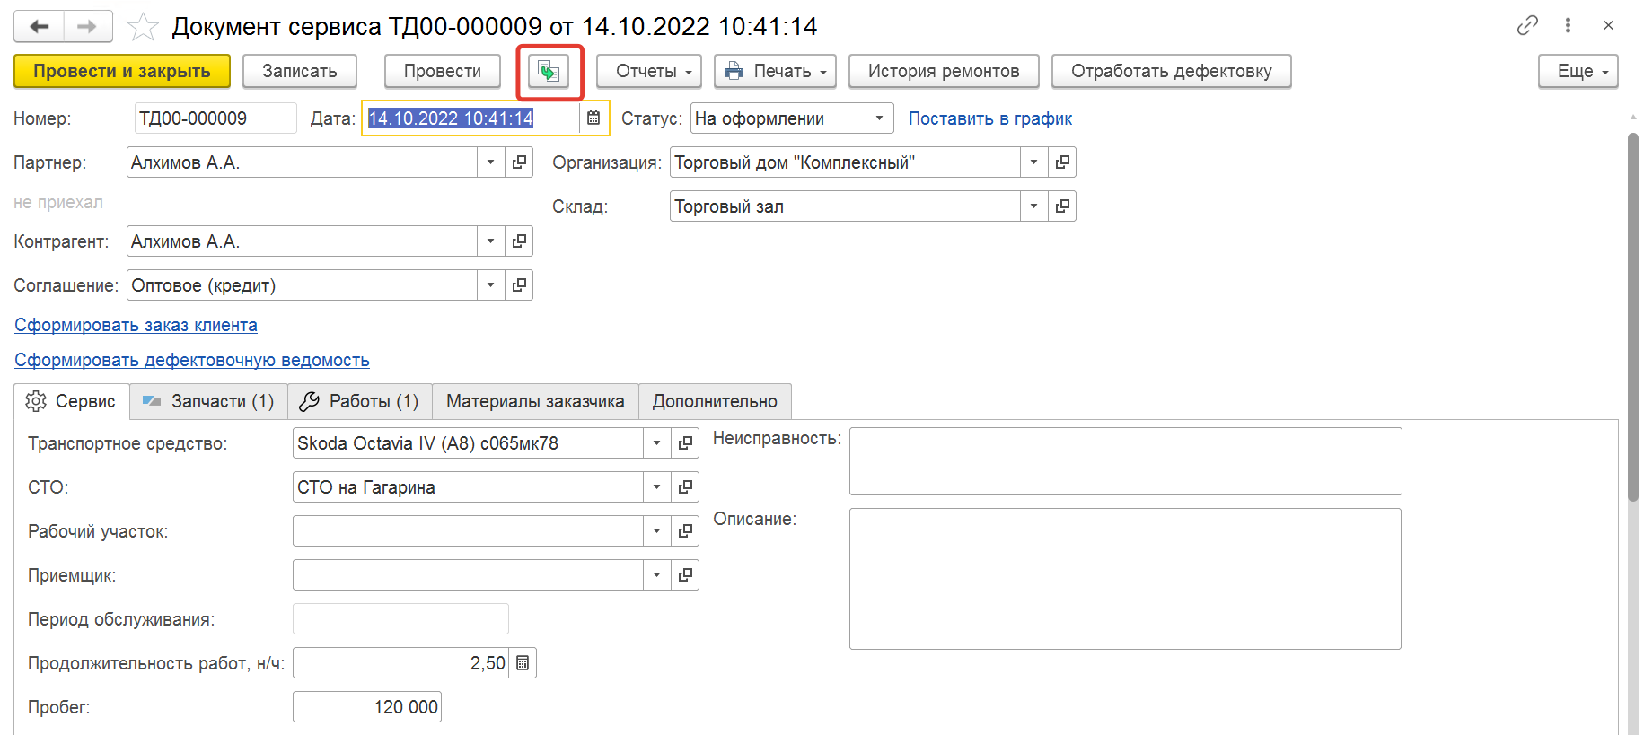Expand the Рабочий участок dropdown

pyautogui.click(x=656, y=531)
